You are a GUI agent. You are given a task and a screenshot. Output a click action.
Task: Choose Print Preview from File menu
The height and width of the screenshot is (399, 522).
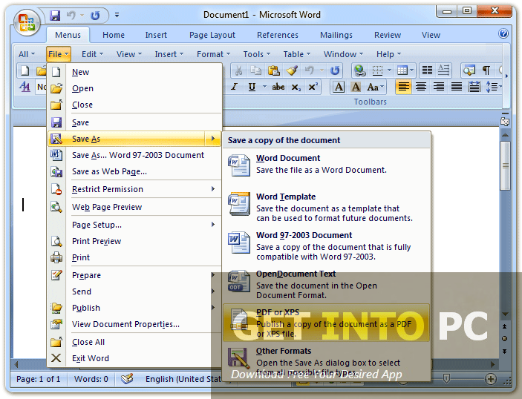(x=135, y=241)
